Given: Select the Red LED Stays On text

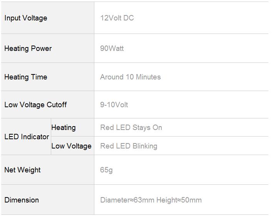Looking at the screenshot, I should click(131, 128).
